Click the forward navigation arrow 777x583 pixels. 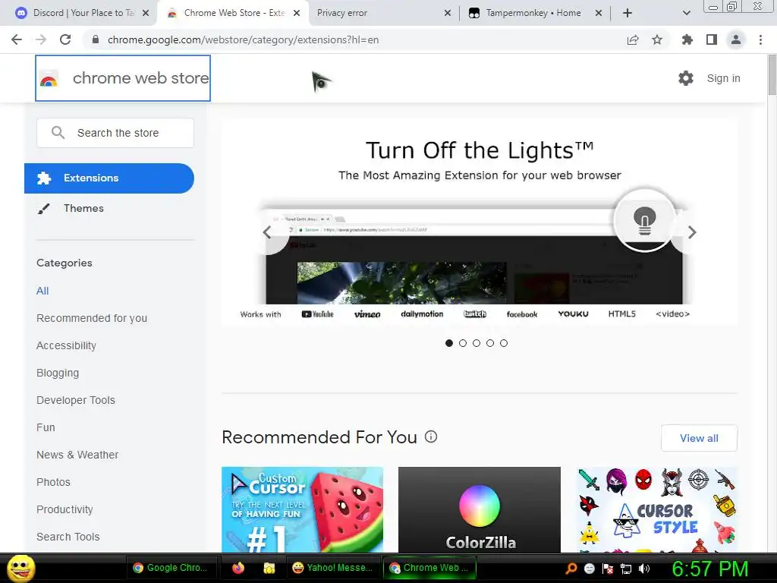click(41, 39)
